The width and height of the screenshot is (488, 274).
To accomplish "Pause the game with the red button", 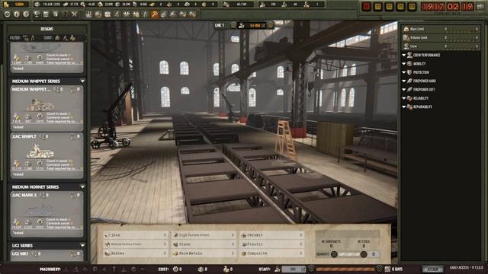I will 367,7.
